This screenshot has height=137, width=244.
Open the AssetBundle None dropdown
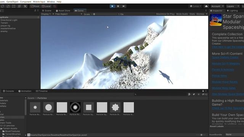click(235, 134)
